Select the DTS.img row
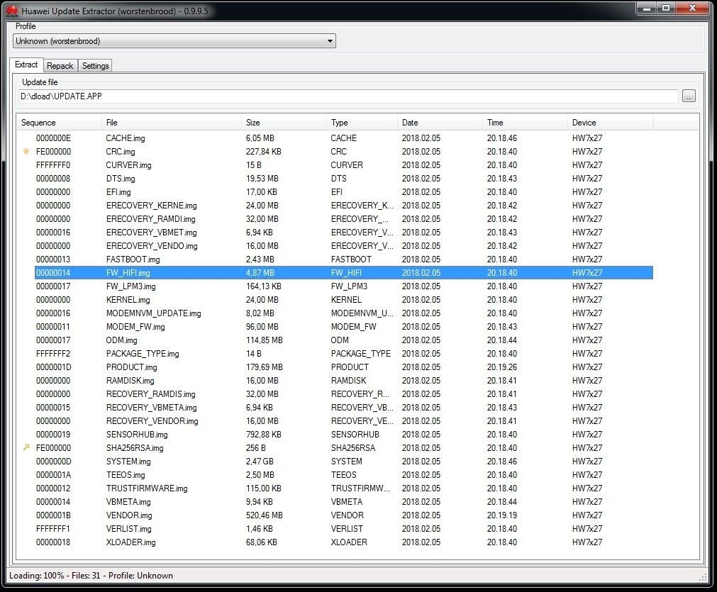The width and height of the screenshot is (717, 592). [344, 178]
